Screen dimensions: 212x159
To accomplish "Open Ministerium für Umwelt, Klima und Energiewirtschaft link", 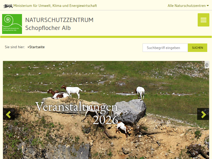I will click(x=55, y=6).
